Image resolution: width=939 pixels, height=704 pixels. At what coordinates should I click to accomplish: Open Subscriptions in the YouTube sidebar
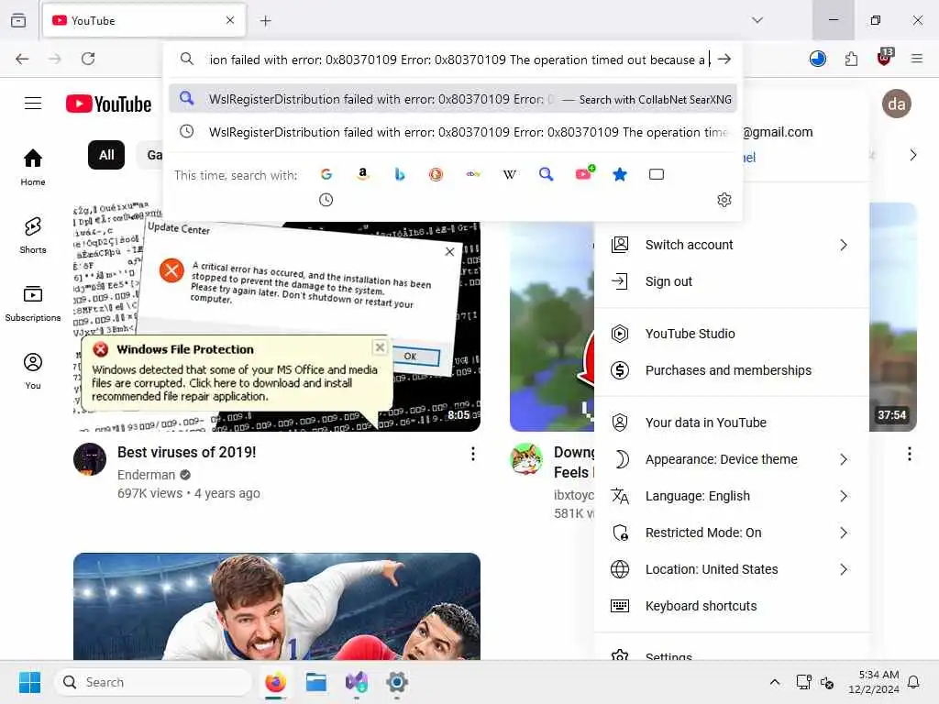pos(33,302)
